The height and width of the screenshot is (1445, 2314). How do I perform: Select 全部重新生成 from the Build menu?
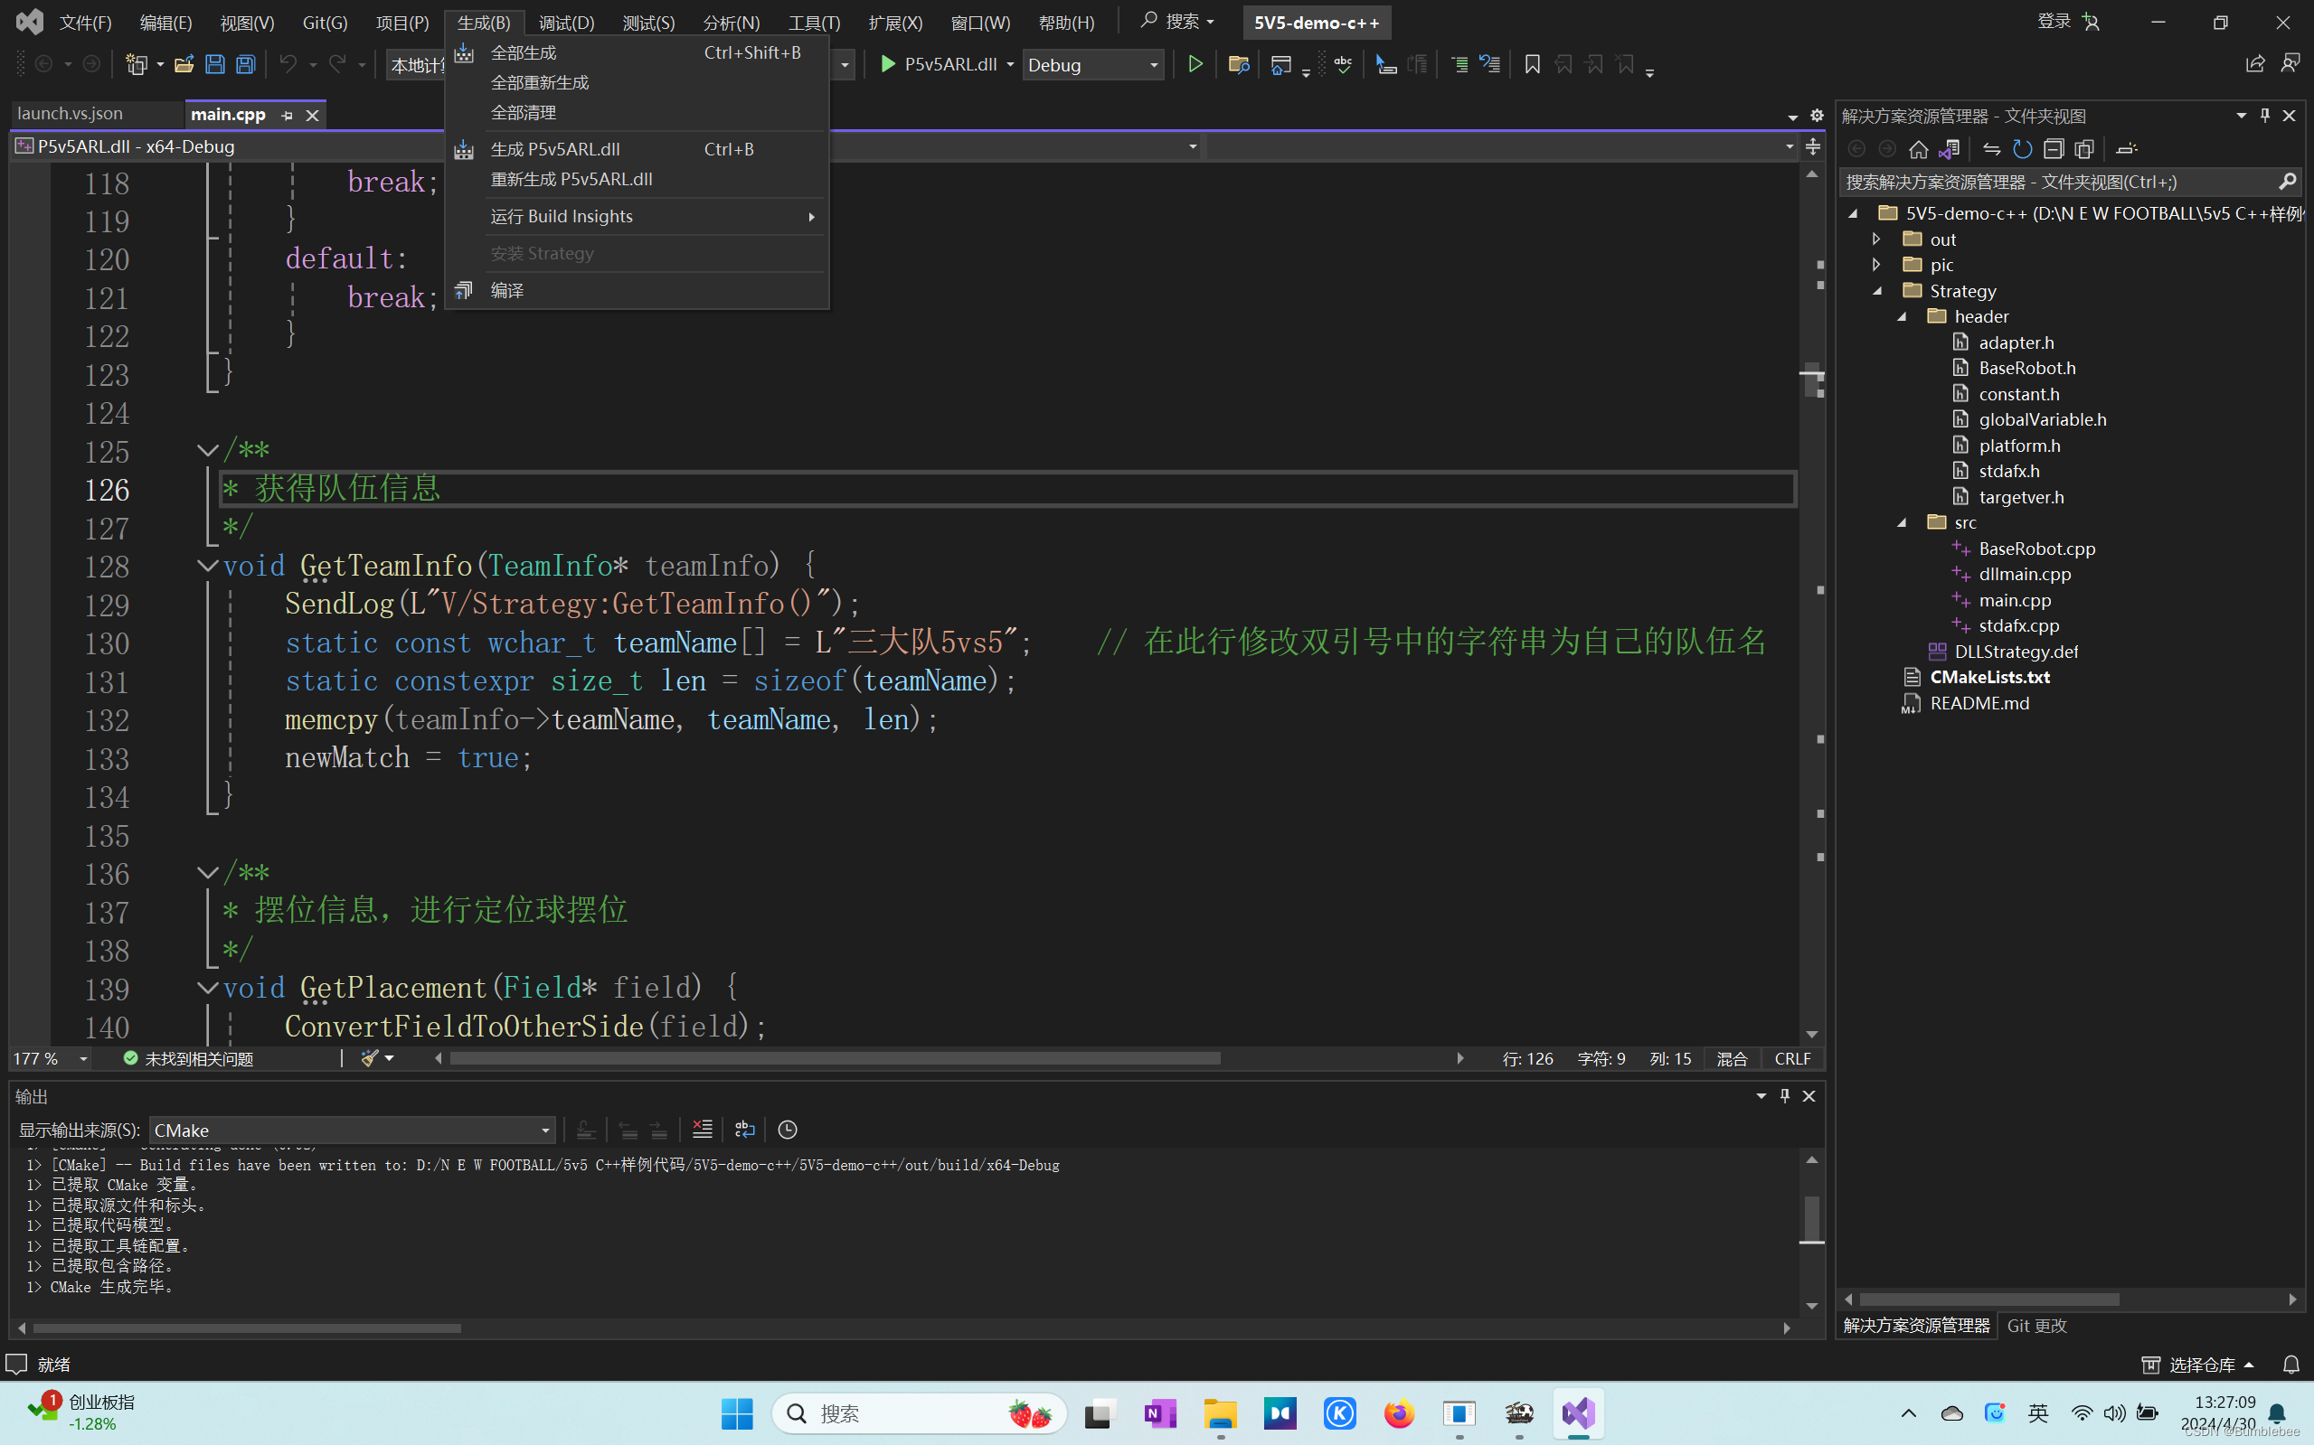coord(539,83)
